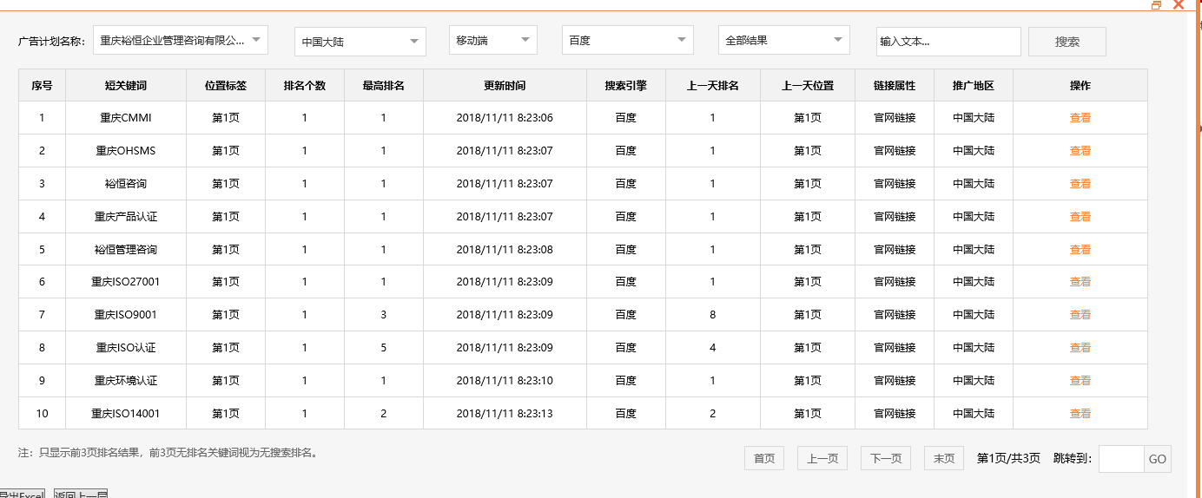Open 查看 link for 重庆产品认证 row

click(1080, 217)
